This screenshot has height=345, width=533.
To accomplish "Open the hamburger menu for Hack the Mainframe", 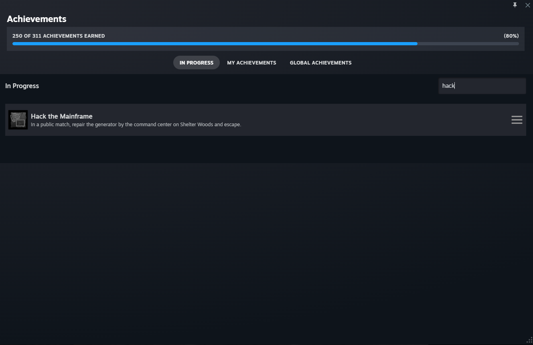I will coord(517,120).
